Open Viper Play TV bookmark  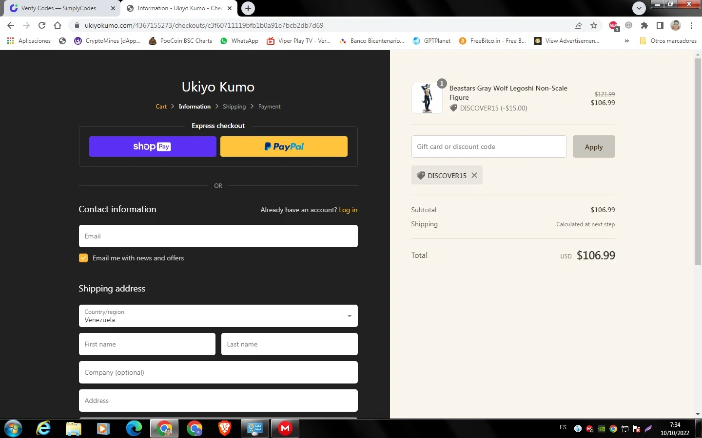point(299,41)
